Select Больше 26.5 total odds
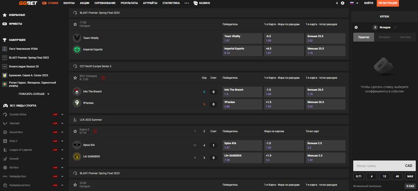 click(325, 92)
